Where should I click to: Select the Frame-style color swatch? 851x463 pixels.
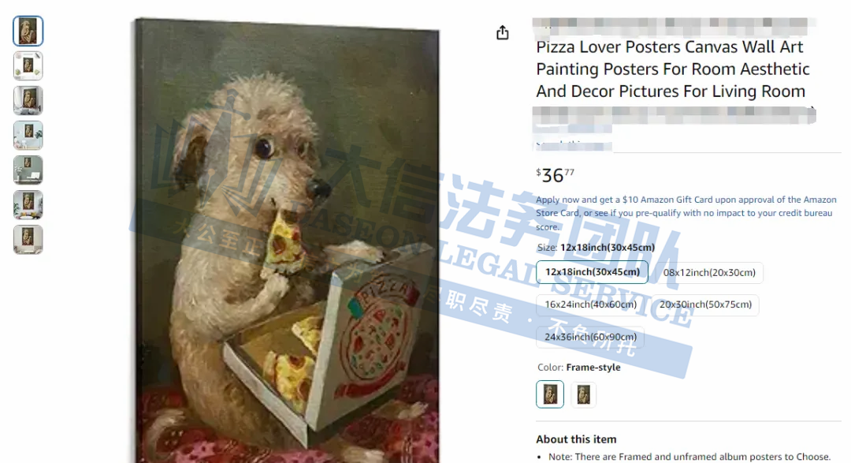tap(550, 394)
